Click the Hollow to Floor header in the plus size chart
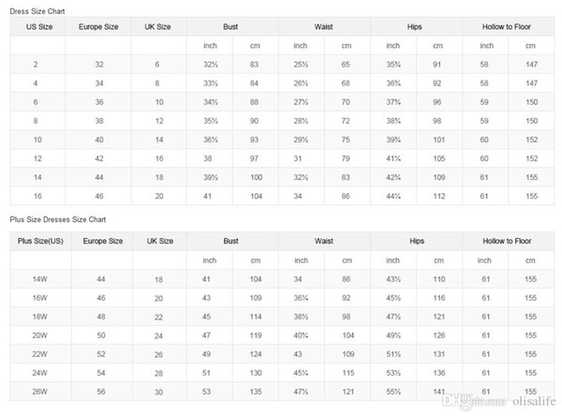 pos(507,241)
